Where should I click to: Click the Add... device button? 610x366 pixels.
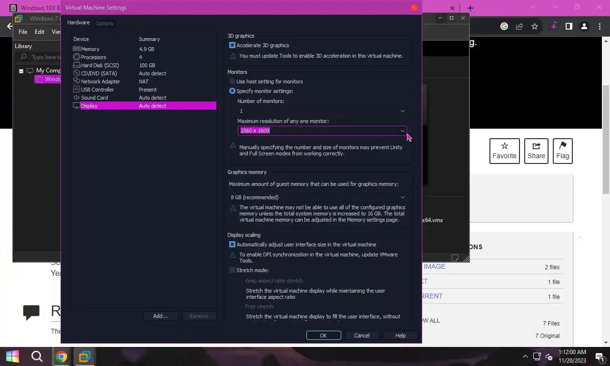click(161, 316)
